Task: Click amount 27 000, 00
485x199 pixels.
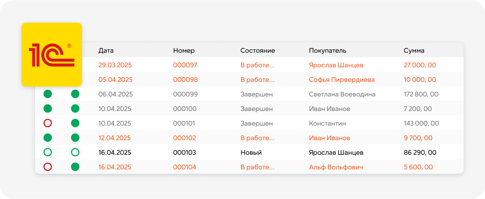Action: 420,65
